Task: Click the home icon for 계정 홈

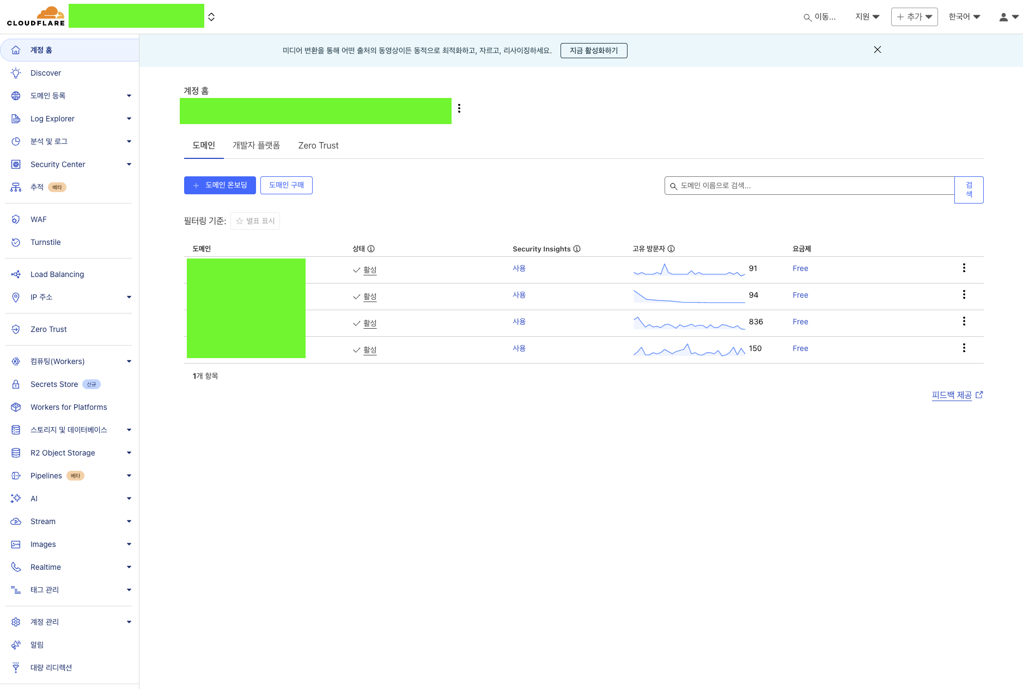Action: 16,50
